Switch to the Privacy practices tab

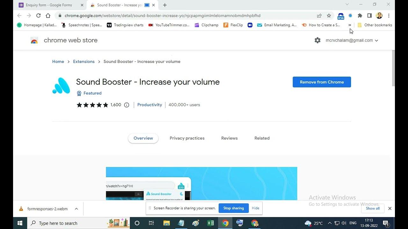click(x=187, y=138)
